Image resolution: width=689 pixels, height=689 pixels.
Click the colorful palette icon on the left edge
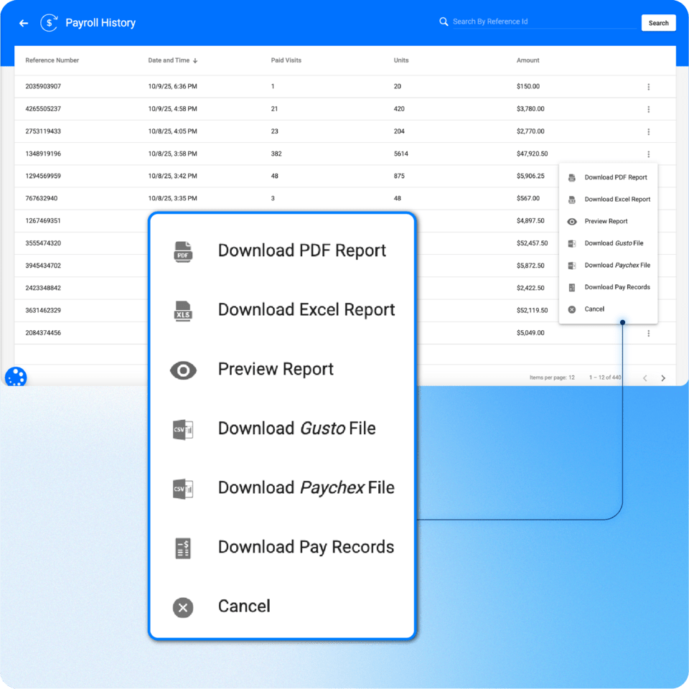point(16,376)
